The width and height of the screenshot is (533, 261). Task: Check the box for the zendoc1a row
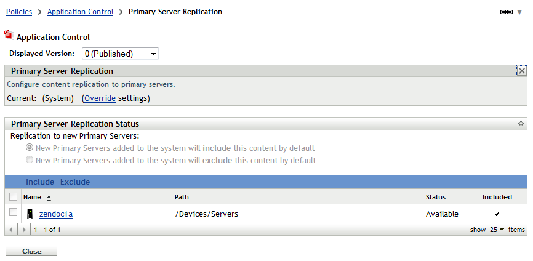[14, 212]
